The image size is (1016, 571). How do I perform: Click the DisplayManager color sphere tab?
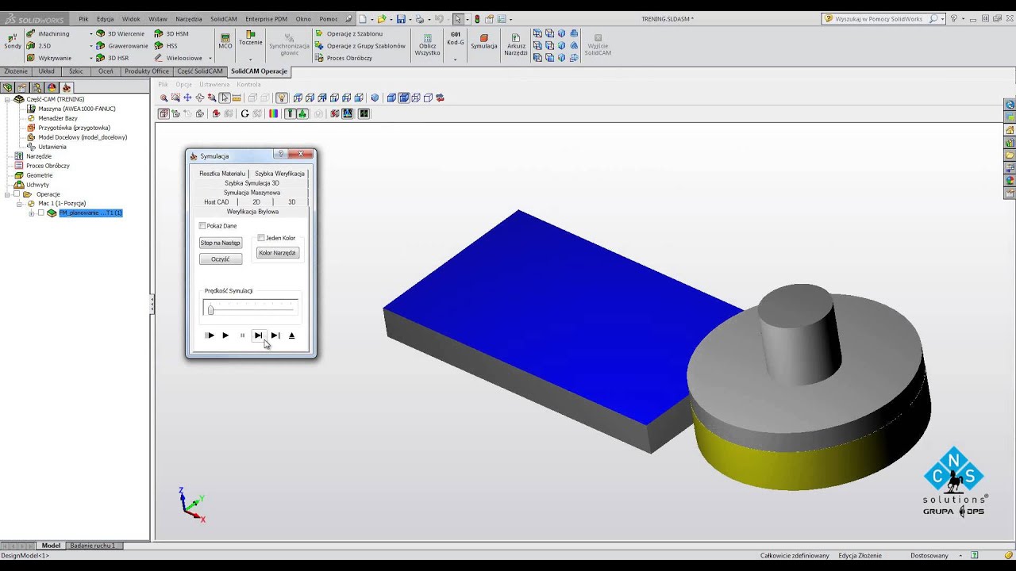(x=52, y=88)
